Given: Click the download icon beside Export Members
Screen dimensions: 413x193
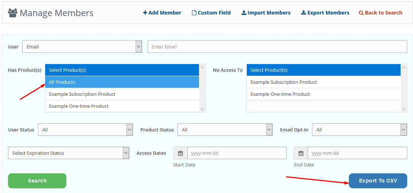Looking at the screenshot, I should 303,13.
